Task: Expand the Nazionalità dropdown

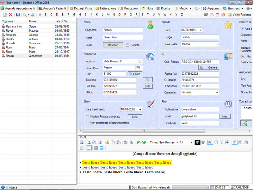Action: 217,44
